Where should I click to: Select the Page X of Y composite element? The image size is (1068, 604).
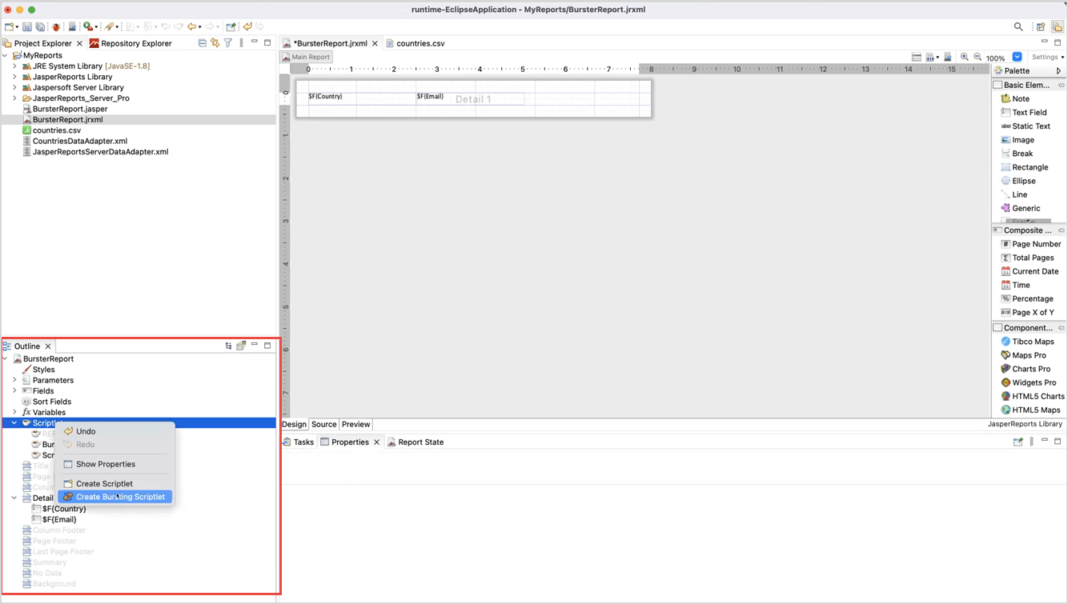[1027, 312]
